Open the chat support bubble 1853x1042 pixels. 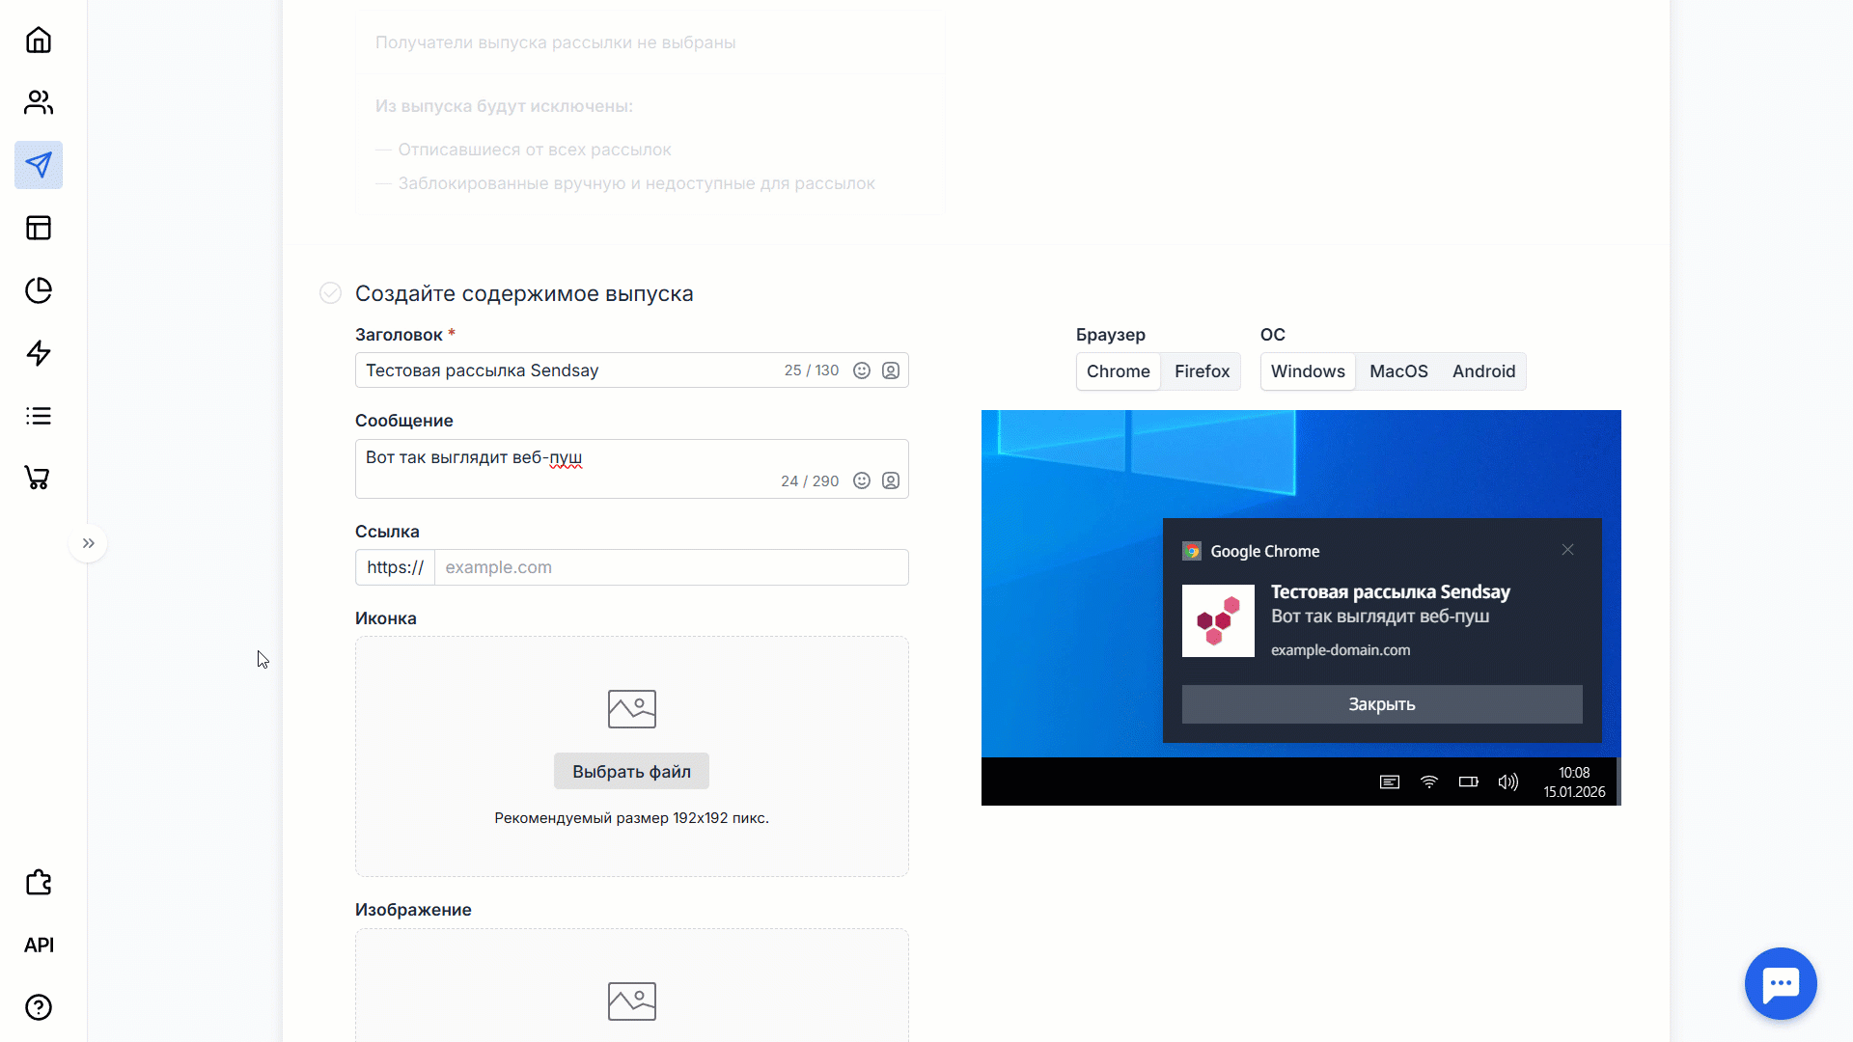click(1780, 983)
